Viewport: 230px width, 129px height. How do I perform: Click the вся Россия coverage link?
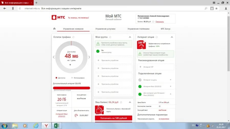coord(162,110)
